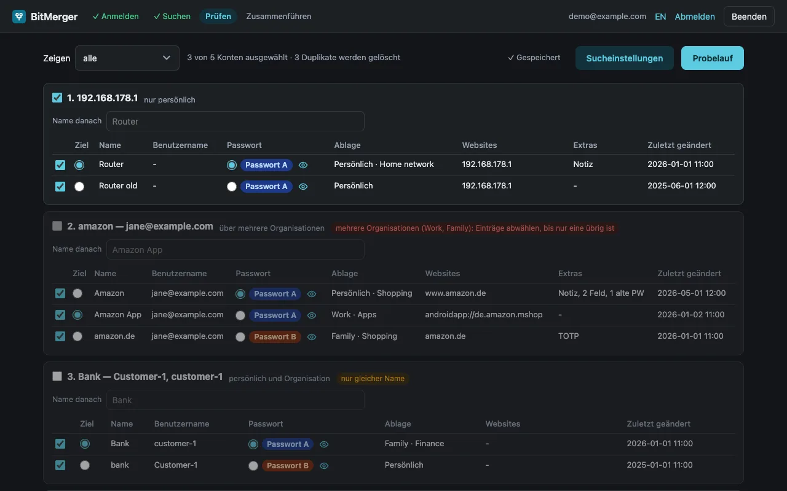Image resolution: width=787 pixels, height=491 pixels.
Task: Select the Prüfen step
Action: pyautogui.click(x=218, y=17)
